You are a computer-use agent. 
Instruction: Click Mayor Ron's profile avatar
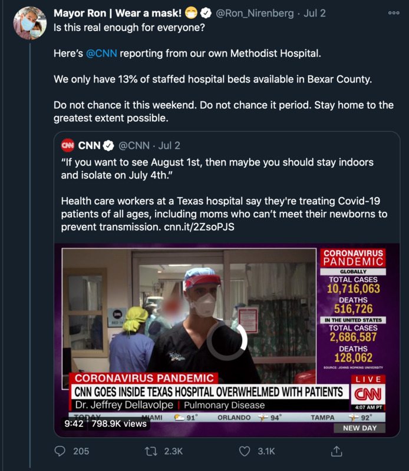(x=29, y=24)
